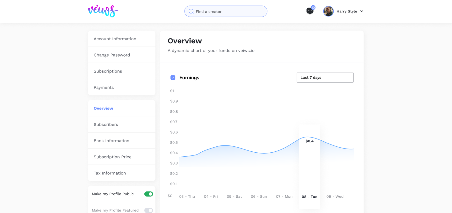Click the veiws logo

click(x=103, y=11)
